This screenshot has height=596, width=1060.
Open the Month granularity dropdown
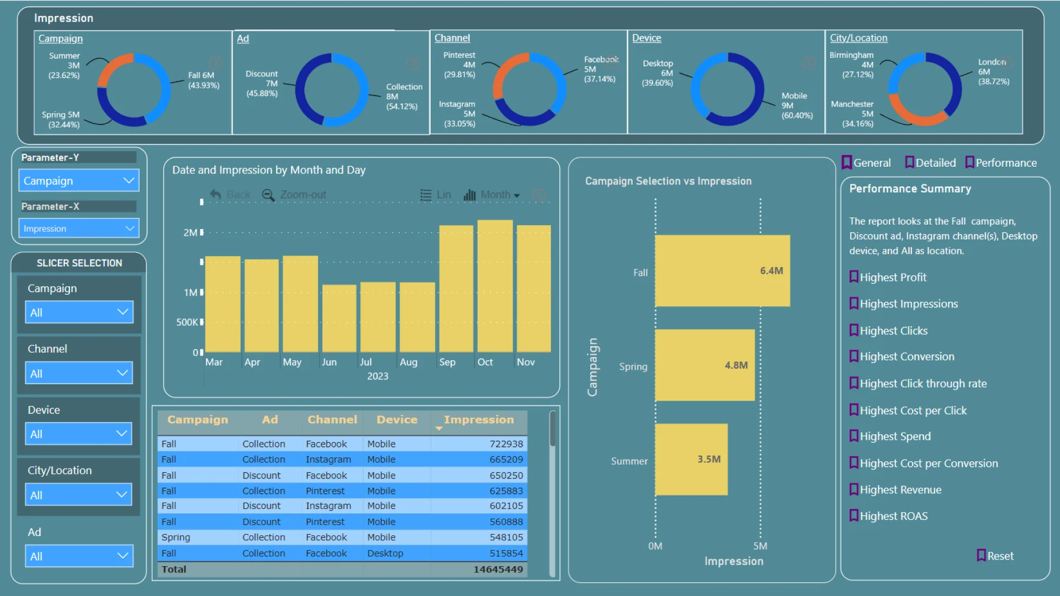(492, 195)
